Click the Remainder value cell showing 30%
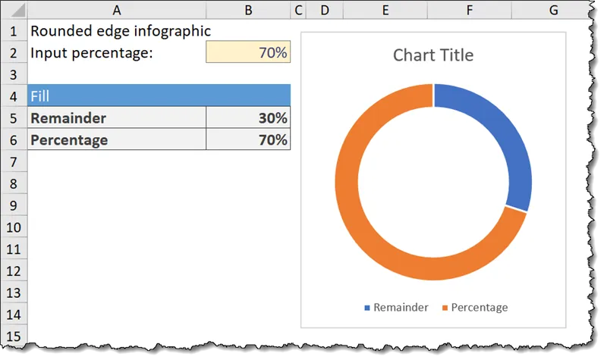The image size is (607, 363). [x=248, y=117]
